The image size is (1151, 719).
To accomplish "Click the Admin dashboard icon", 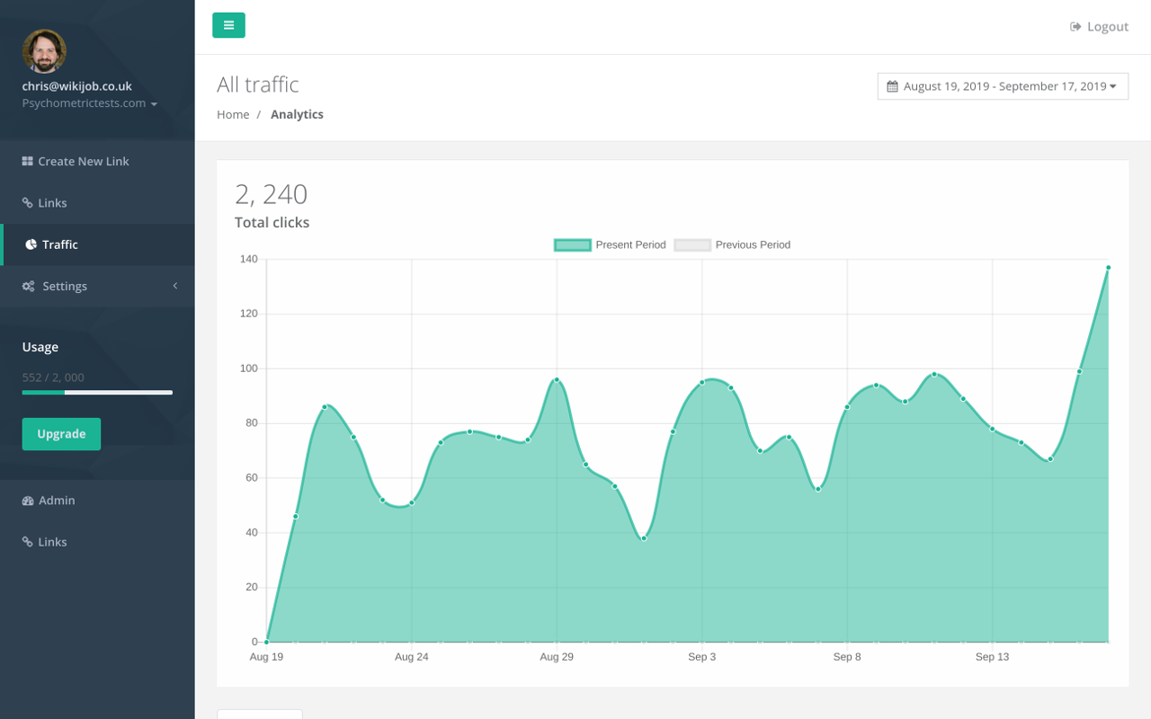I will tap(28, 501).
